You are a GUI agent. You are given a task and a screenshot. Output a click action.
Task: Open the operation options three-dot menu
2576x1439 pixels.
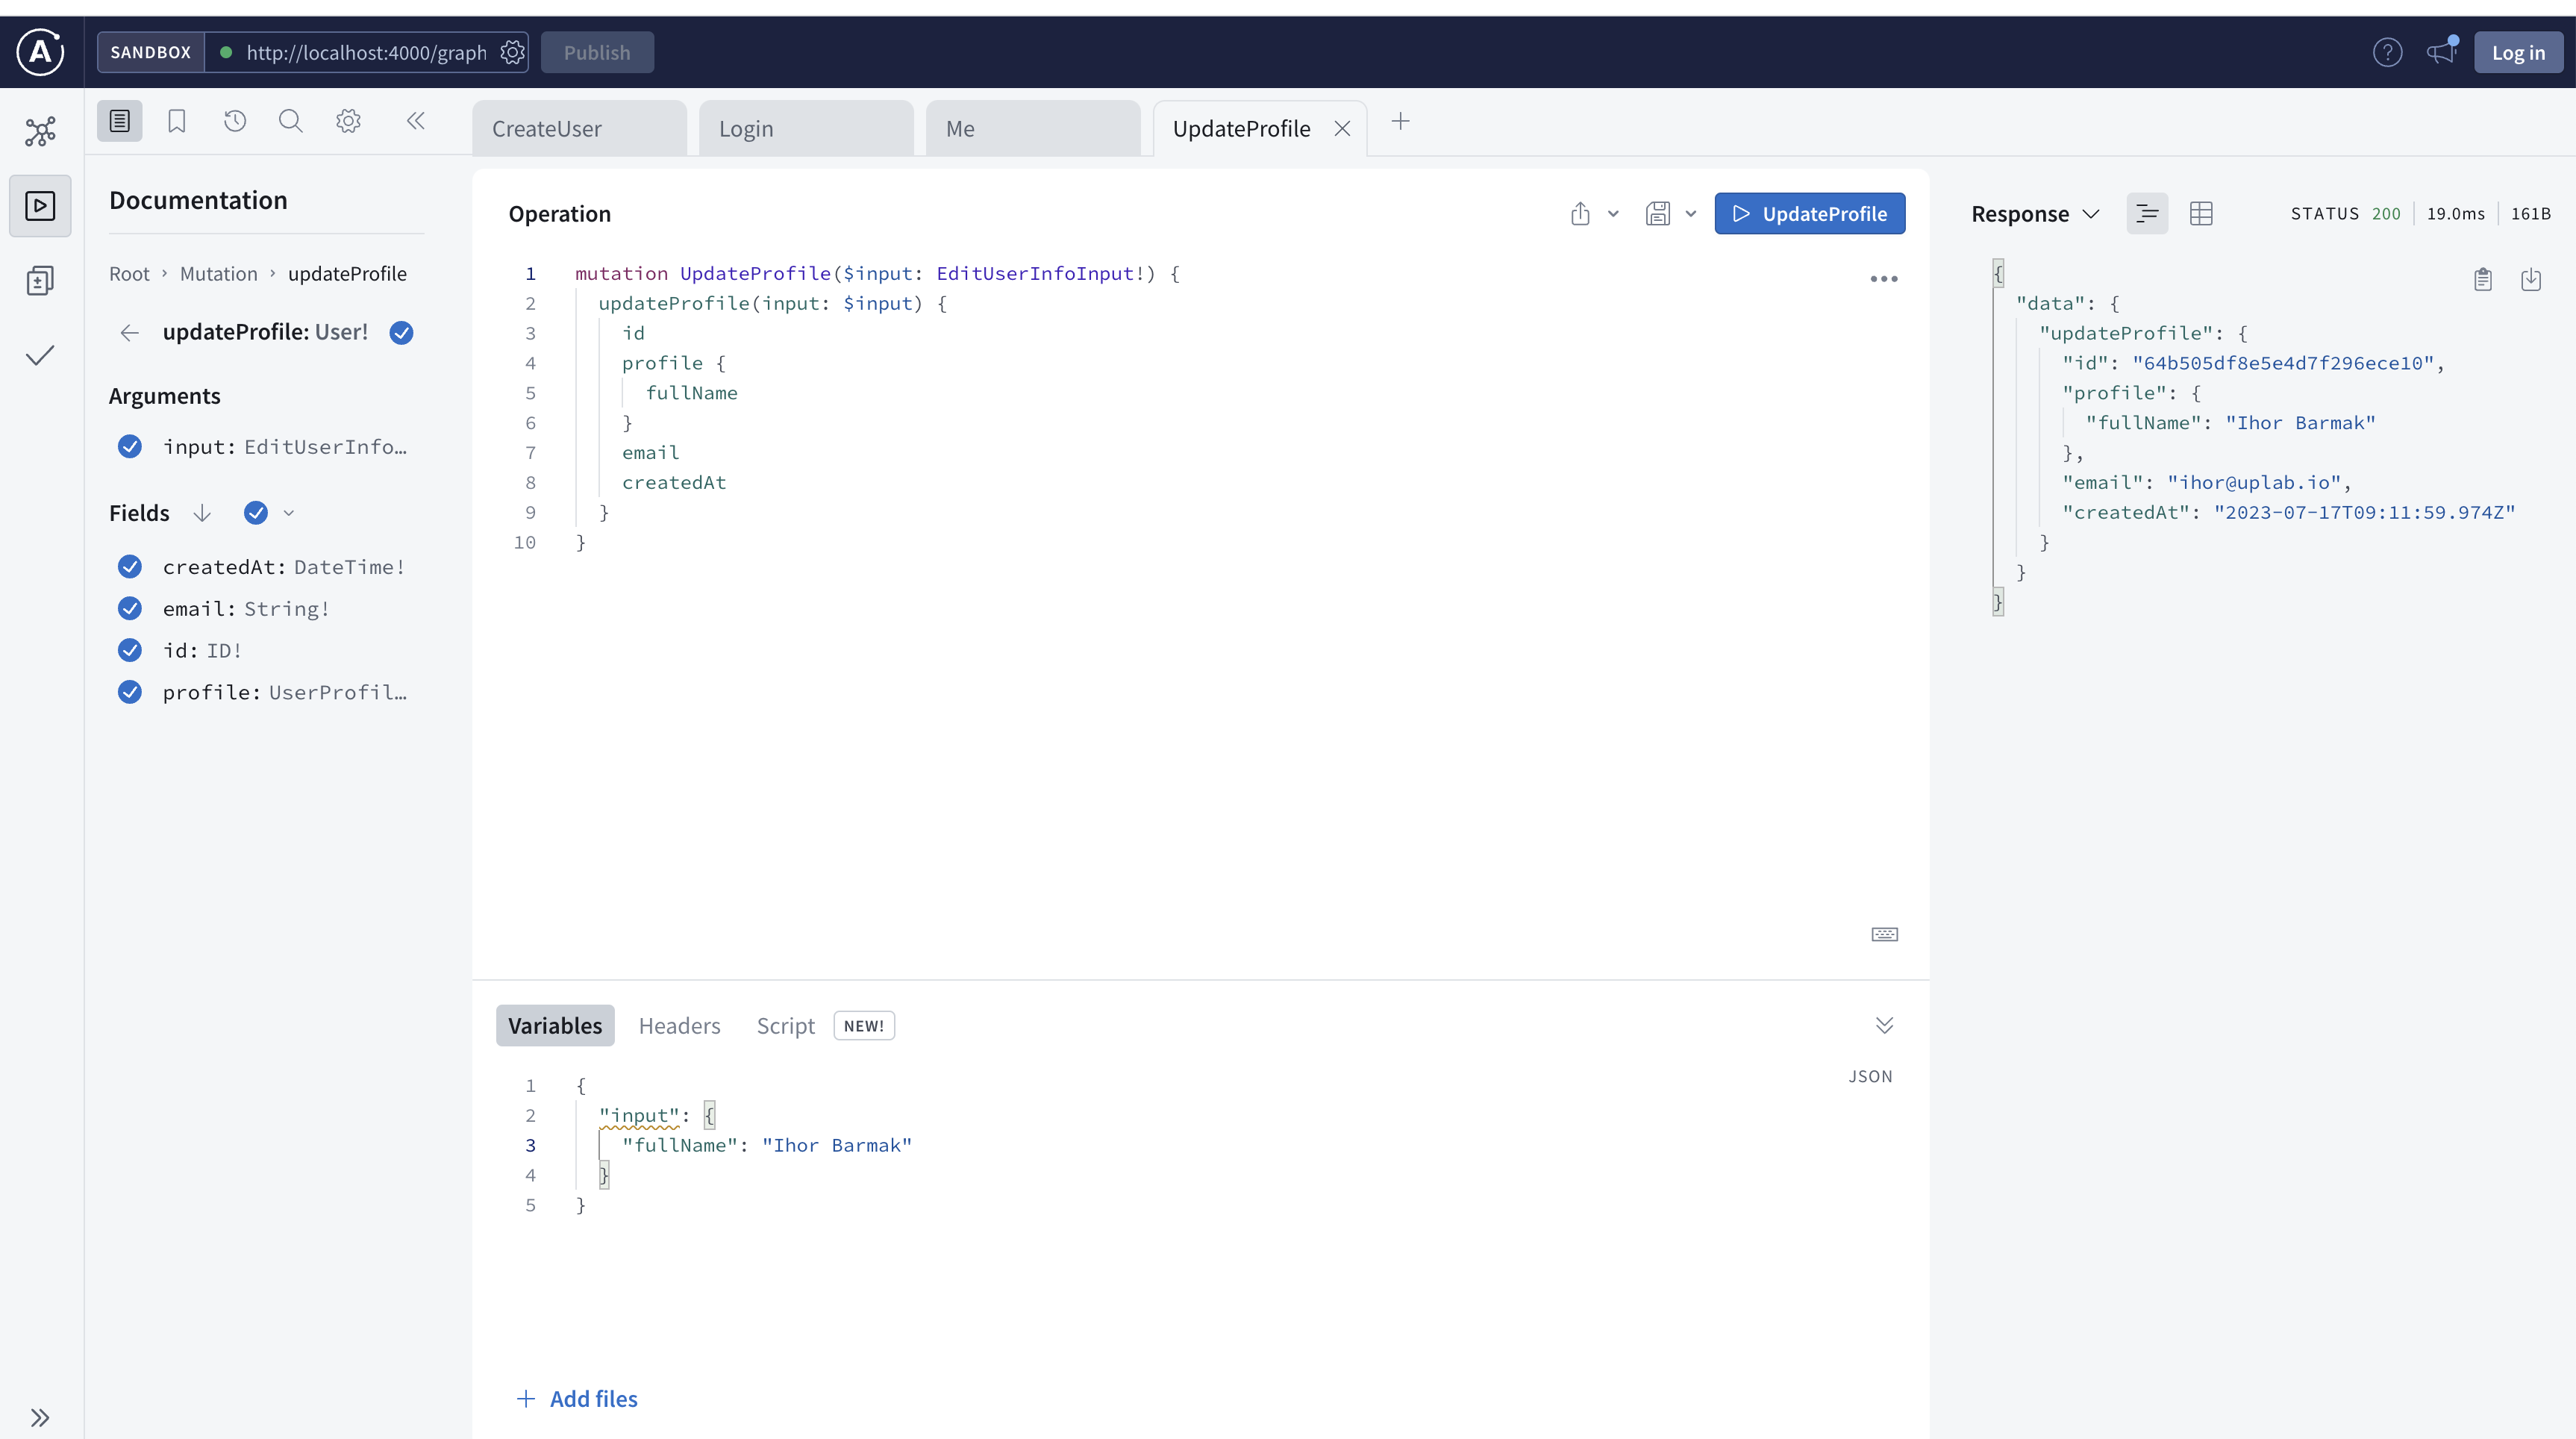[x=1884, y=279]
